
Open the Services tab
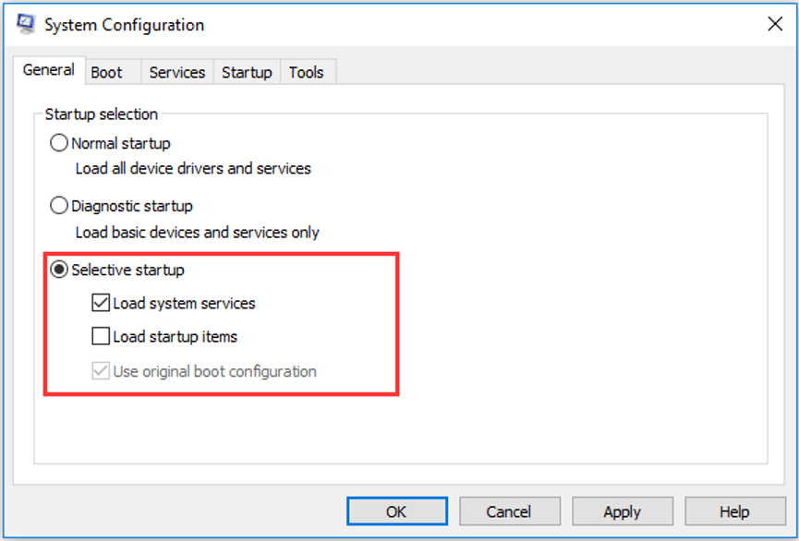point(177,72)
